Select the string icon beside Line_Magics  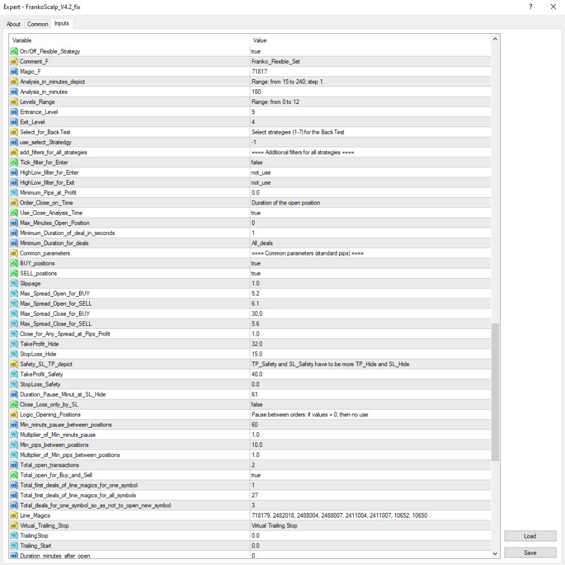[x=14, y=515]
